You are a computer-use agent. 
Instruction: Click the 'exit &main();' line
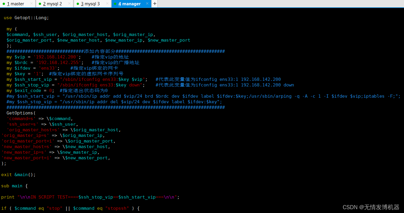point(18,175)
